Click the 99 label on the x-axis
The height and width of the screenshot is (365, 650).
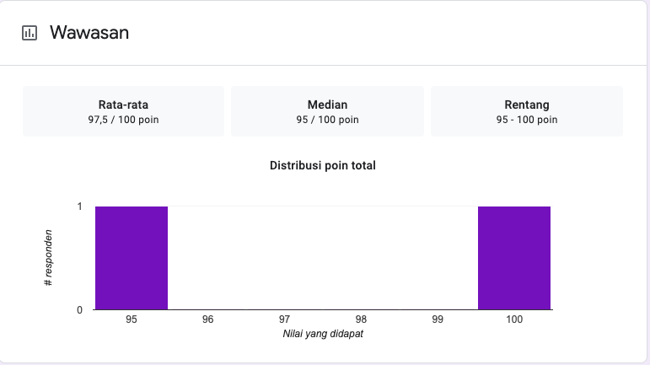click(438, 320)
